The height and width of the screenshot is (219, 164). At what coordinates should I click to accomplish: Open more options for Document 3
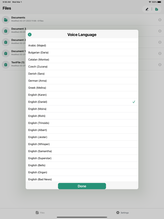(x=160, y=31)
